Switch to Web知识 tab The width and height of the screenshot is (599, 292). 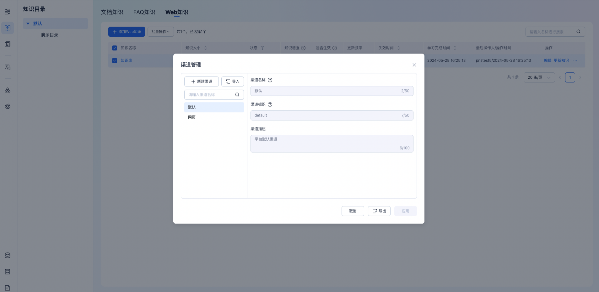click(x=177, y=12)
